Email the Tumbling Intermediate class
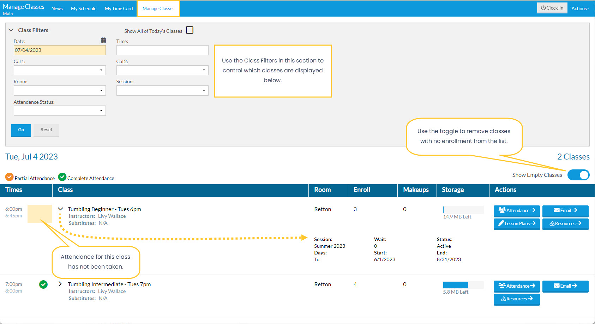595x324 pixels. [x=565, y=286]
